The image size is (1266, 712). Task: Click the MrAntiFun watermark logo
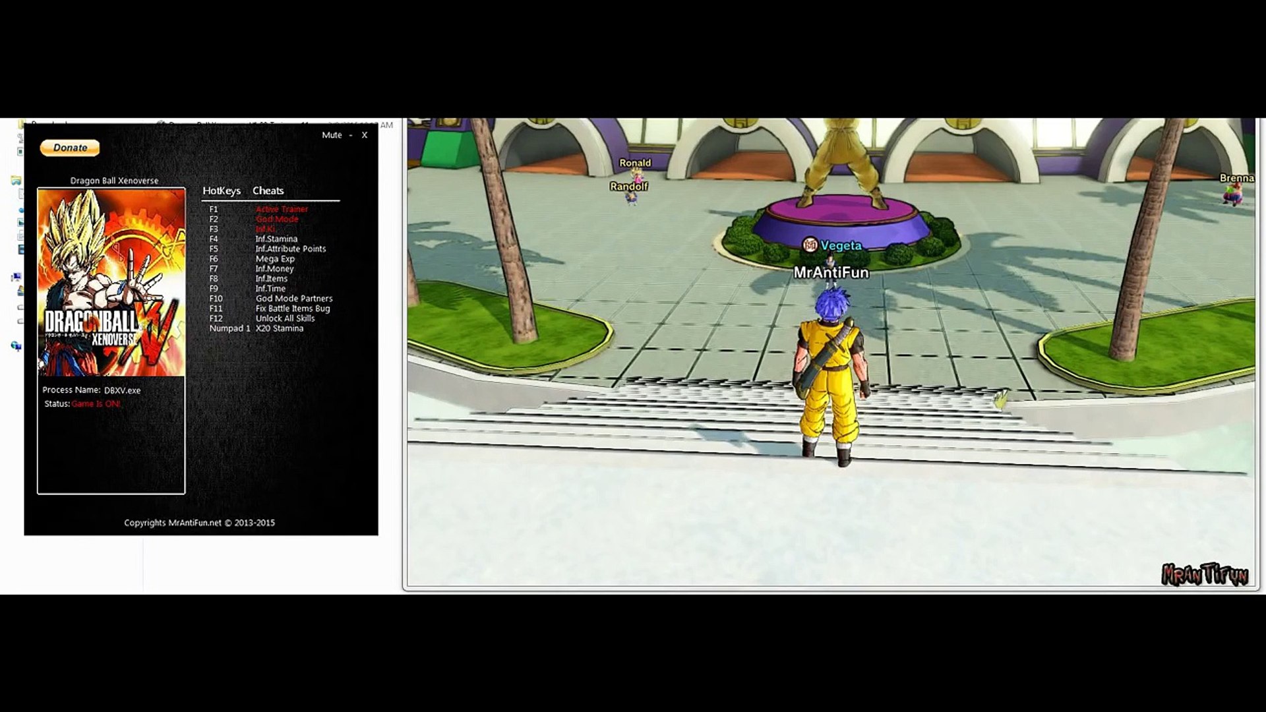(1205, 574)
